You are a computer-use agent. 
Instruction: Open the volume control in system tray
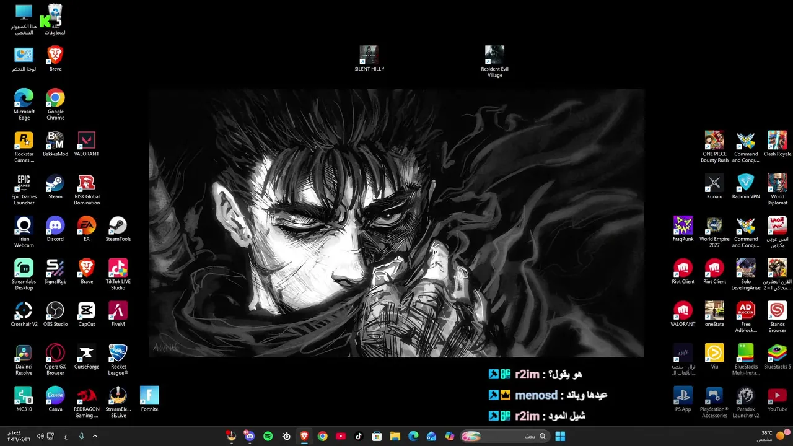pyautogui.click(x=40, y=436)
